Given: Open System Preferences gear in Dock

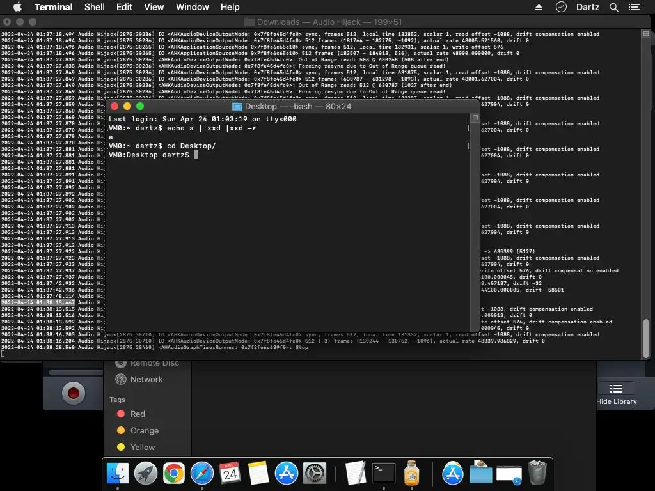Looking at the screenshot, I should point(314,473).
